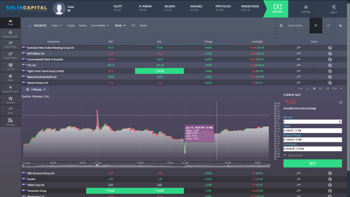Click the Solid Capital logo
The width and height of the screenshot is (350, 197).
click(x=26, y=9)
